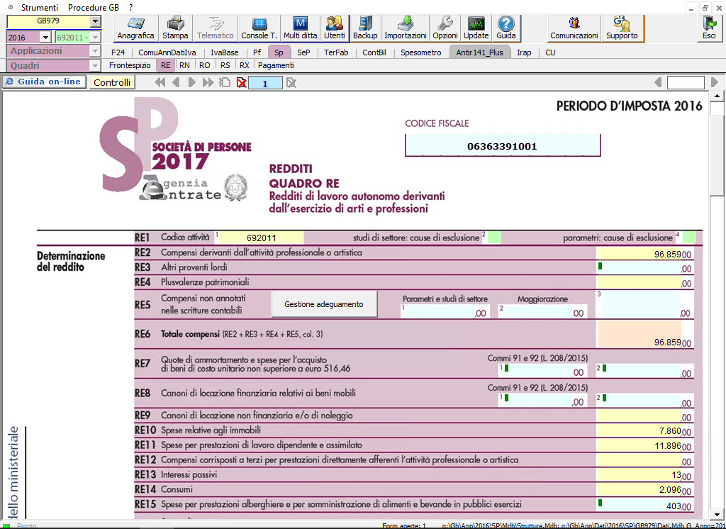Open the Utenti users tool
Screen dimensions: 726x529
335,28
